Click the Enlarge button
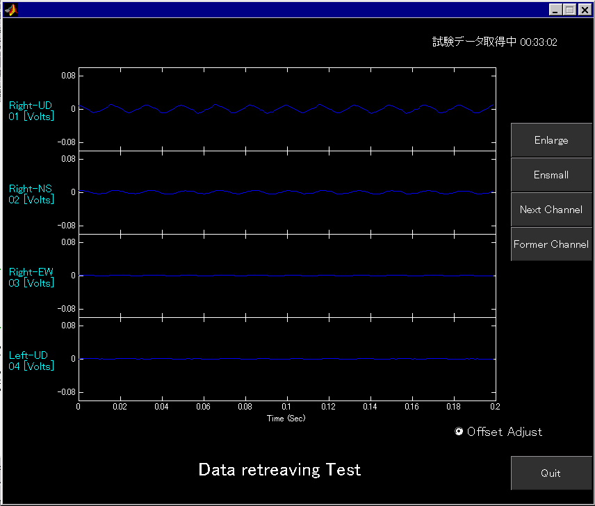This screenshot has width=595, height=506. [551, 140]
